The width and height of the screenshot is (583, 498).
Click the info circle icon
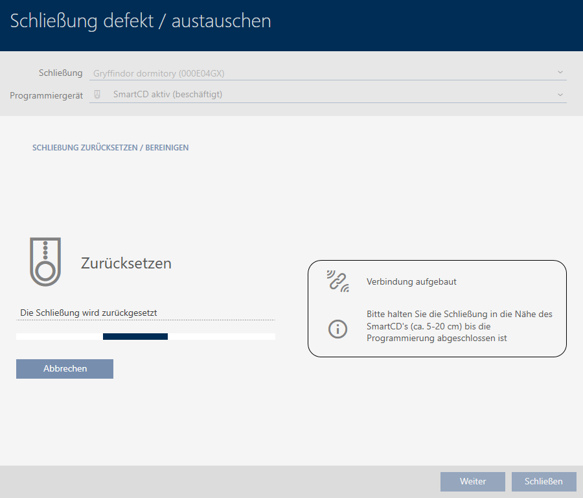tap(337, 328)
